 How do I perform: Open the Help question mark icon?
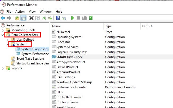click(58, 18)
